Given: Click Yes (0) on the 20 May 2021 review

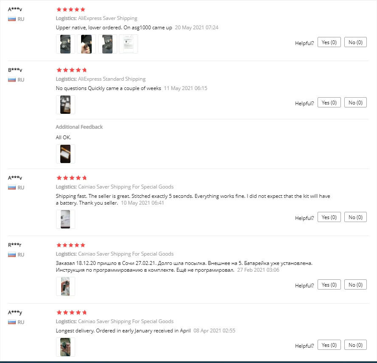Looking at the screenshot, I should [x=329, y=42].
